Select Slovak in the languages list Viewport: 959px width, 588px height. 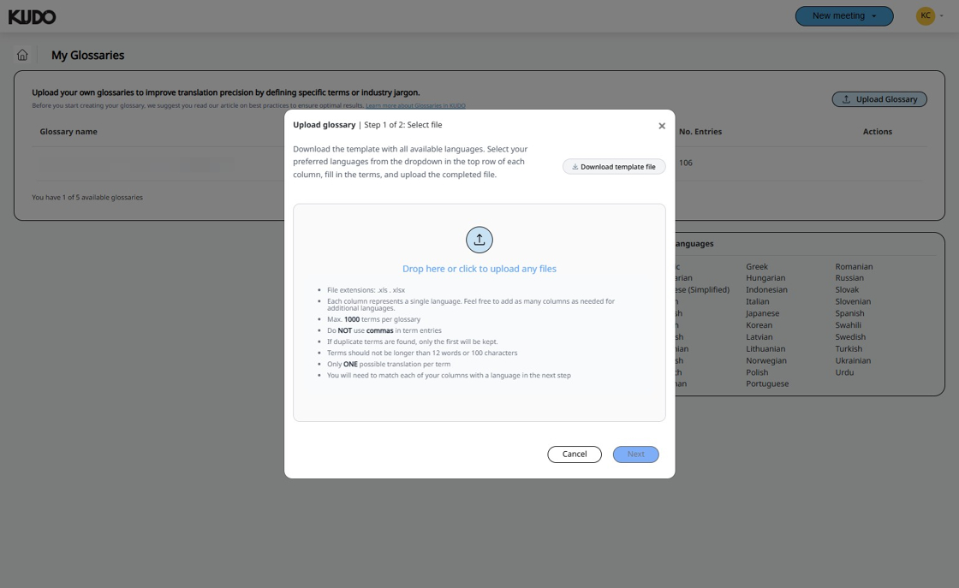(x=847, y=290)
